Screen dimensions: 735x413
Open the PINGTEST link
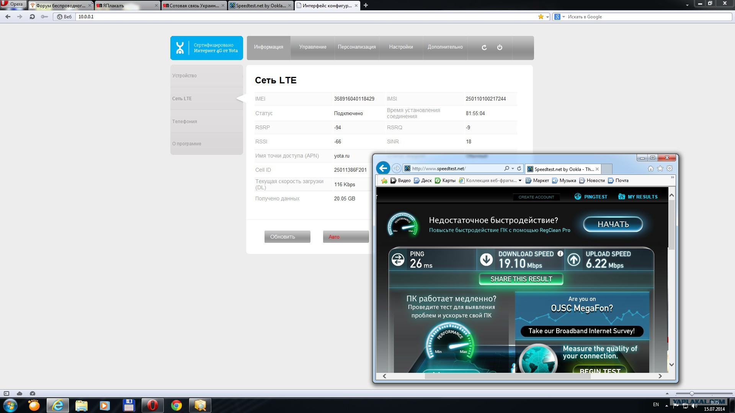(x=591, y=197)
